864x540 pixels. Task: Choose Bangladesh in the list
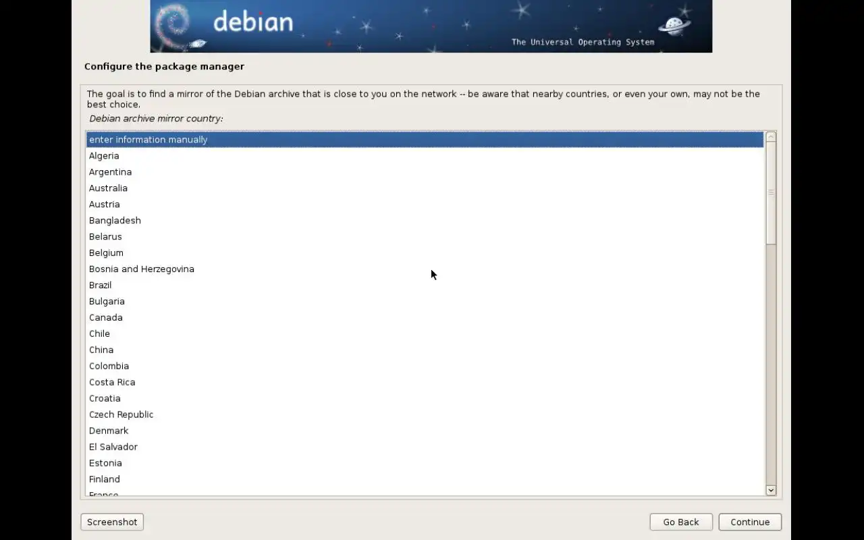(x=425, y=221)
